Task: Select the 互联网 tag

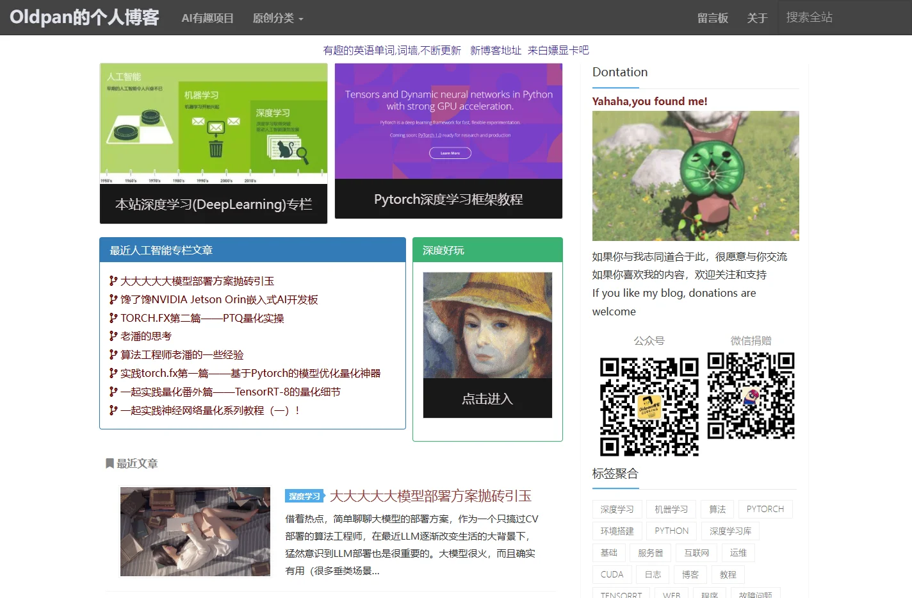Action: pyautogui.click(x=696, y=553)
